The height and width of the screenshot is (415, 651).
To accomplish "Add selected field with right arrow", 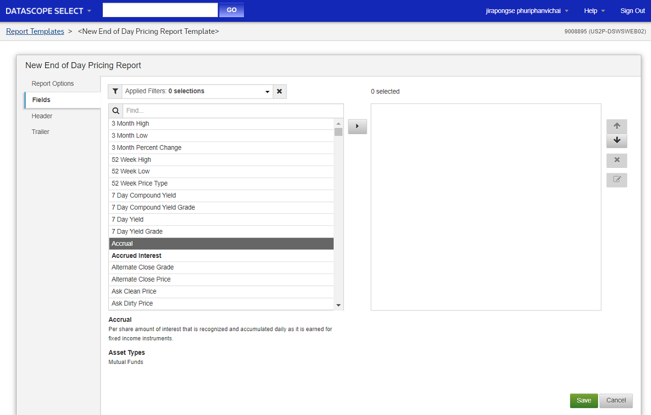I will click(357, 126).
